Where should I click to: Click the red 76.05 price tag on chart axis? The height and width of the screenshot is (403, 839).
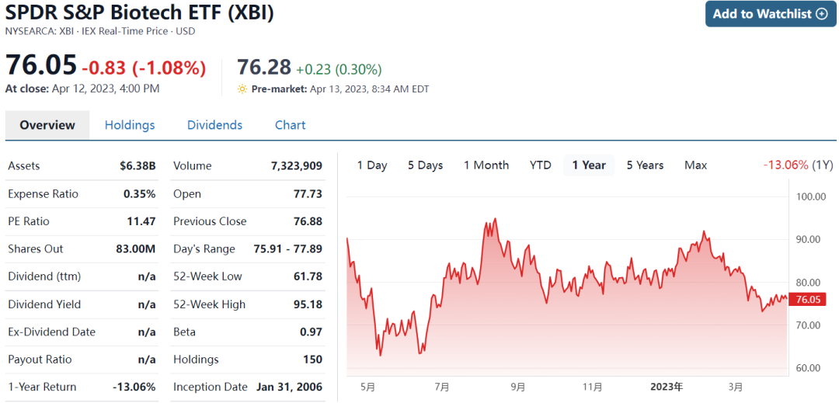point(806,300)
